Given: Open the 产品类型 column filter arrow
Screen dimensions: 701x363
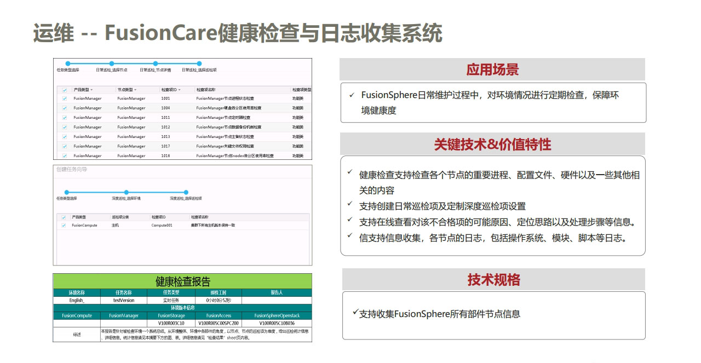Looking at the screenshot, I should (x=91, y=89).
